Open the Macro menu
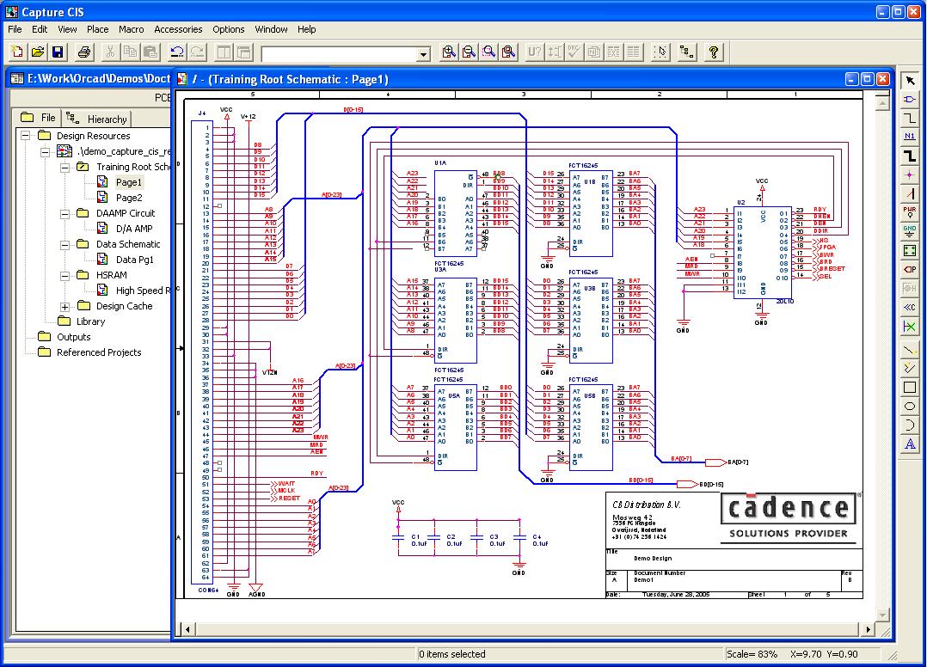 coord(131,28)
